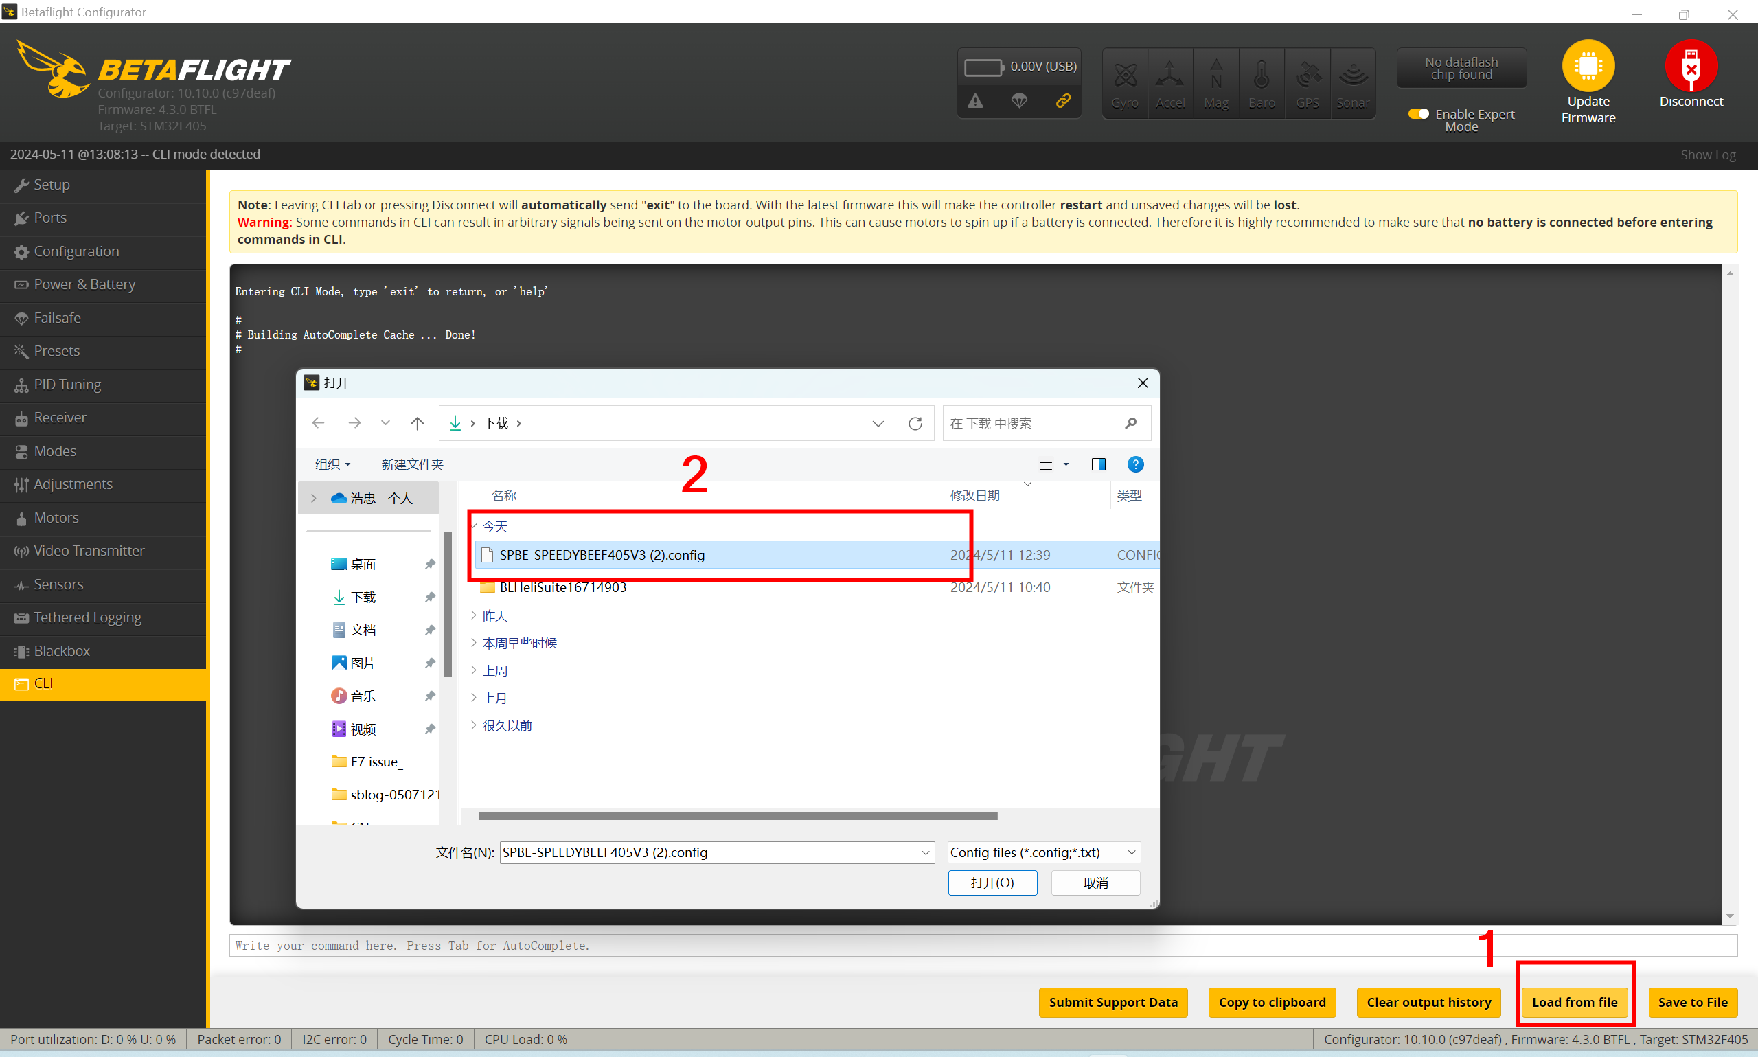Click the Save to File button
Image resolution: width=1758 pixels, height=1057 pixels.
1693,1002
